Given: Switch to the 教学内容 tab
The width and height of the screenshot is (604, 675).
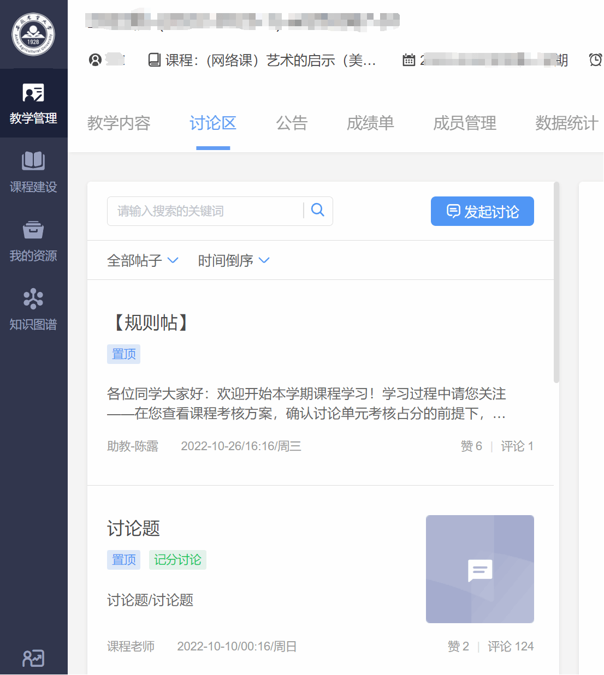Looking at the screenshot, I should tap(119, 123).
